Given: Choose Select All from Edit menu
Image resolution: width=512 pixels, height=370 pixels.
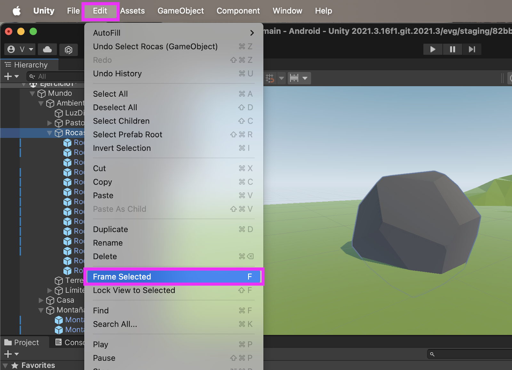Looking at the screenshot, I should (x=174, y=94).
